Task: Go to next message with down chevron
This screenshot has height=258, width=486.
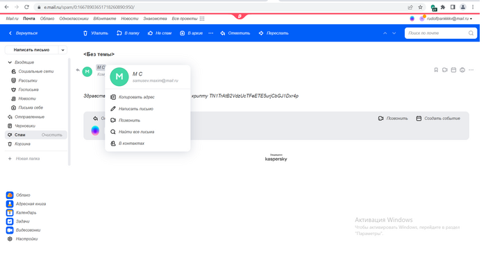Action: [394, 33]
